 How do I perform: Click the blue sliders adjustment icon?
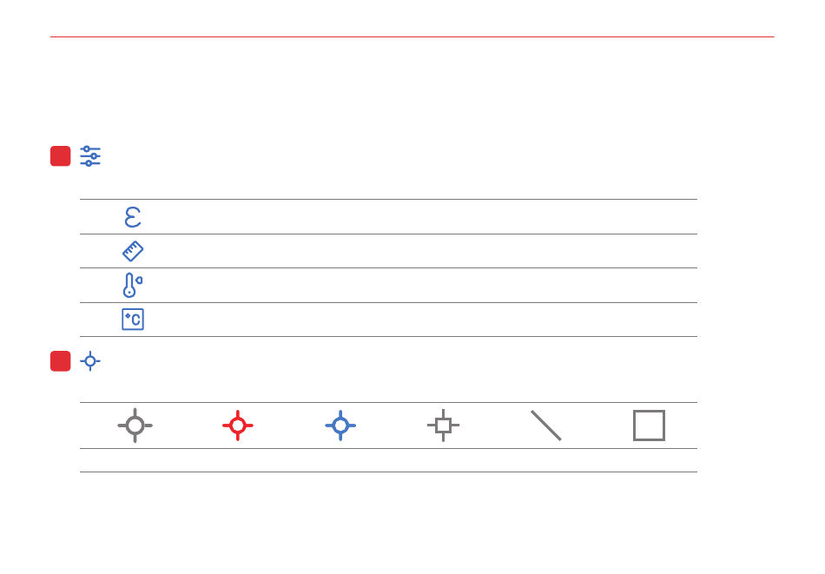click(90, 156)
